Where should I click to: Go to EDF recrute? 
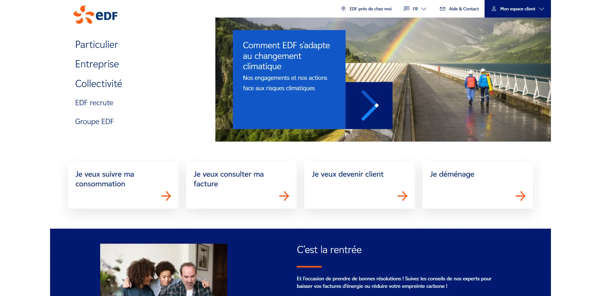pos(94,103)
